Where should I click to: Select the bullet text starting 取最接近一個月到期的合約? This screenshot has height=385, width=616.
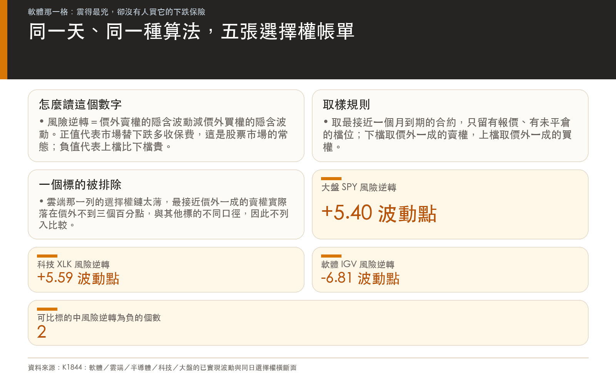click(447, 134)
